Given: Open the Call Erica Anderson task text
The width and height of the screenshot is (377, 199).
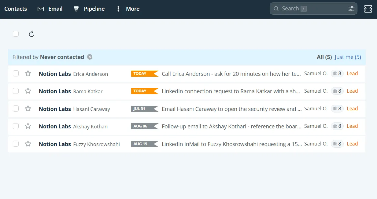Looking at the screenshot, I should (x=232, y=74).
